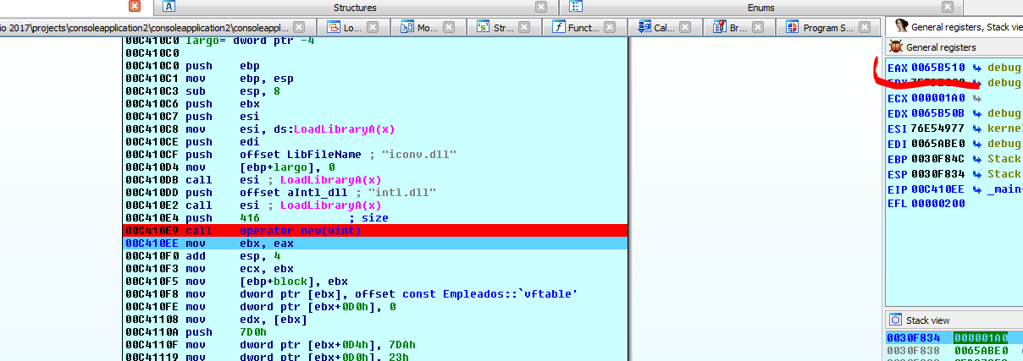The width and height of the screenshot is (1023, 361).
Task: Click the Structures tab icon
Action: pos(169,7)
